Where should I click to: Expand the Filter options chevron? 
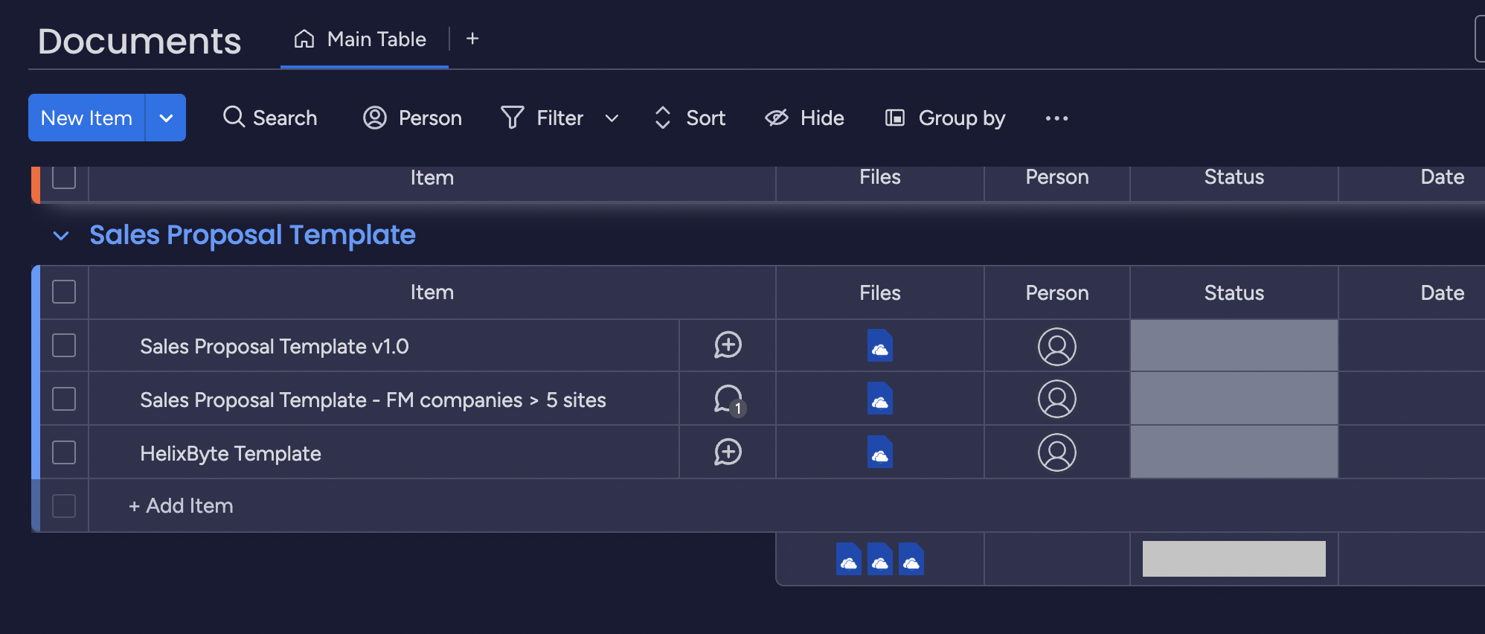tap(612, 118)
